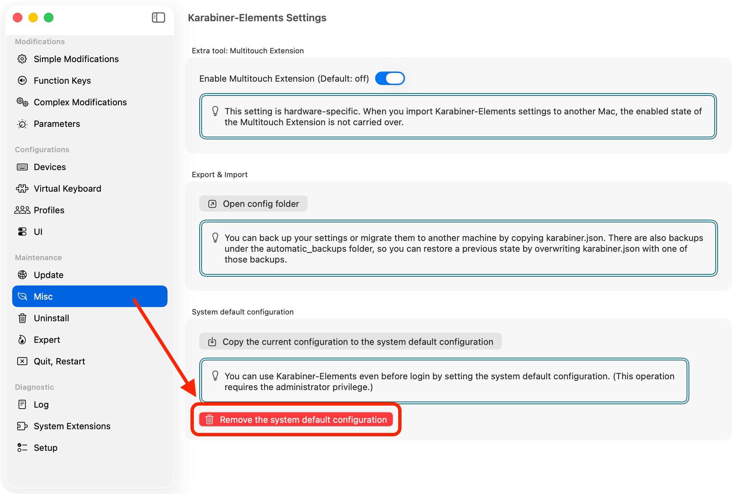Zoom the window using the green button
743x494 pixels.
49,18
